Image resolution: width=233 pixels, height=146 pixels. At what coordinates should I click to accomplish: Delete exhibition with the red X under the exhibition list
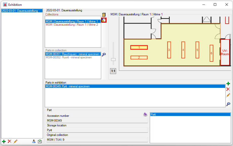[x=10, y=141]
